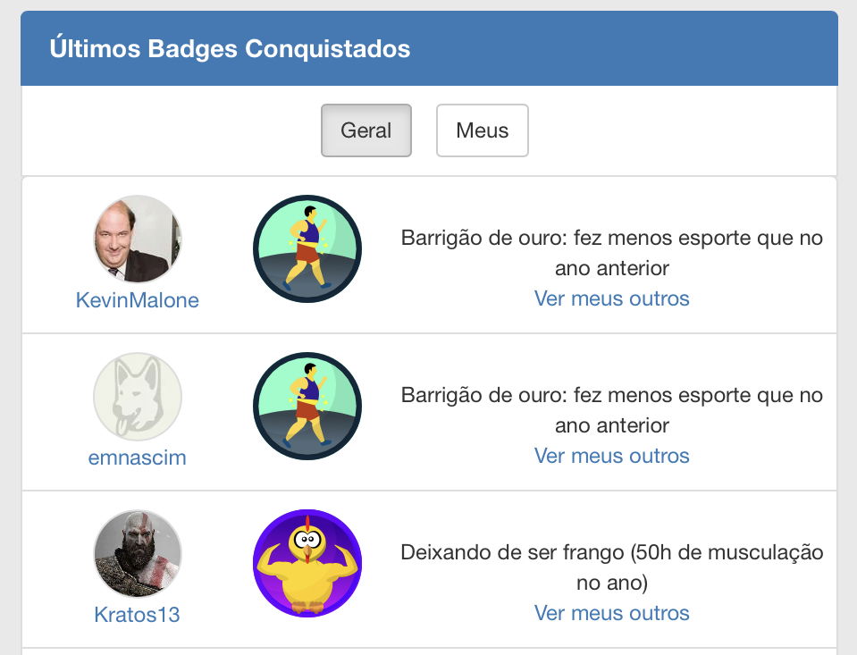Viewport: 857px width, 655px height.
Task: Click the muscular chicken badge icon
Action: click(x=307, y=563)
